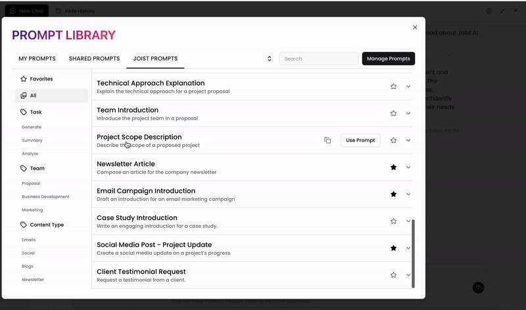
Task: Filter by Business Development team
Action: 45,197
